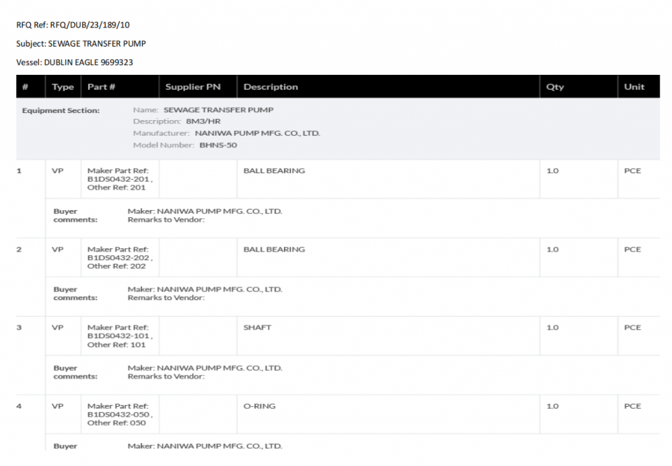Click the SHAFT description cell
Image resolution: width=672 pixels, height=466 pixels.
[x=257, y=328]
